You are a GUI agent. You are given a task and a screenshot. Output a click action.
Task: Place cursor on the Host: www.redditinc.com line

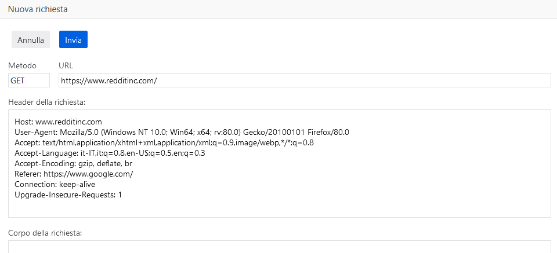[x=58, y=122]
